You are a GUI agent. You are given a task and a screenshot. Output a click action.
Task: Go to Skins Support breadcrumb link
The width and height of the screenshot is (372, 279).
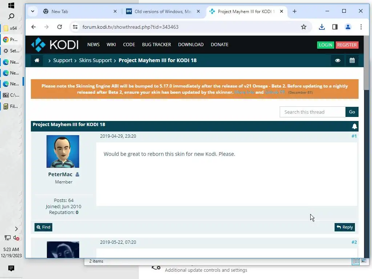(x=96, y=60)
